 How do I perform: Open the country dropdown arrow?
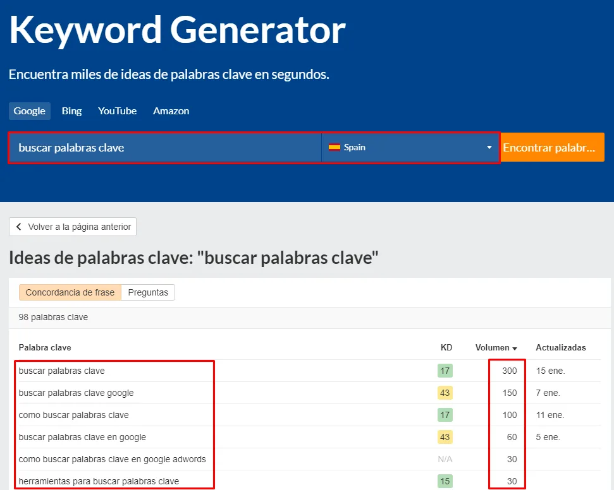coord(489,148)
